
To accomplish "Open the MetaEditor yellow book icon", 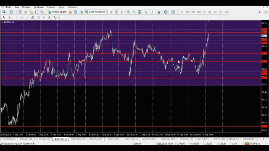I will pyautogui.click(x=70, y=12).
